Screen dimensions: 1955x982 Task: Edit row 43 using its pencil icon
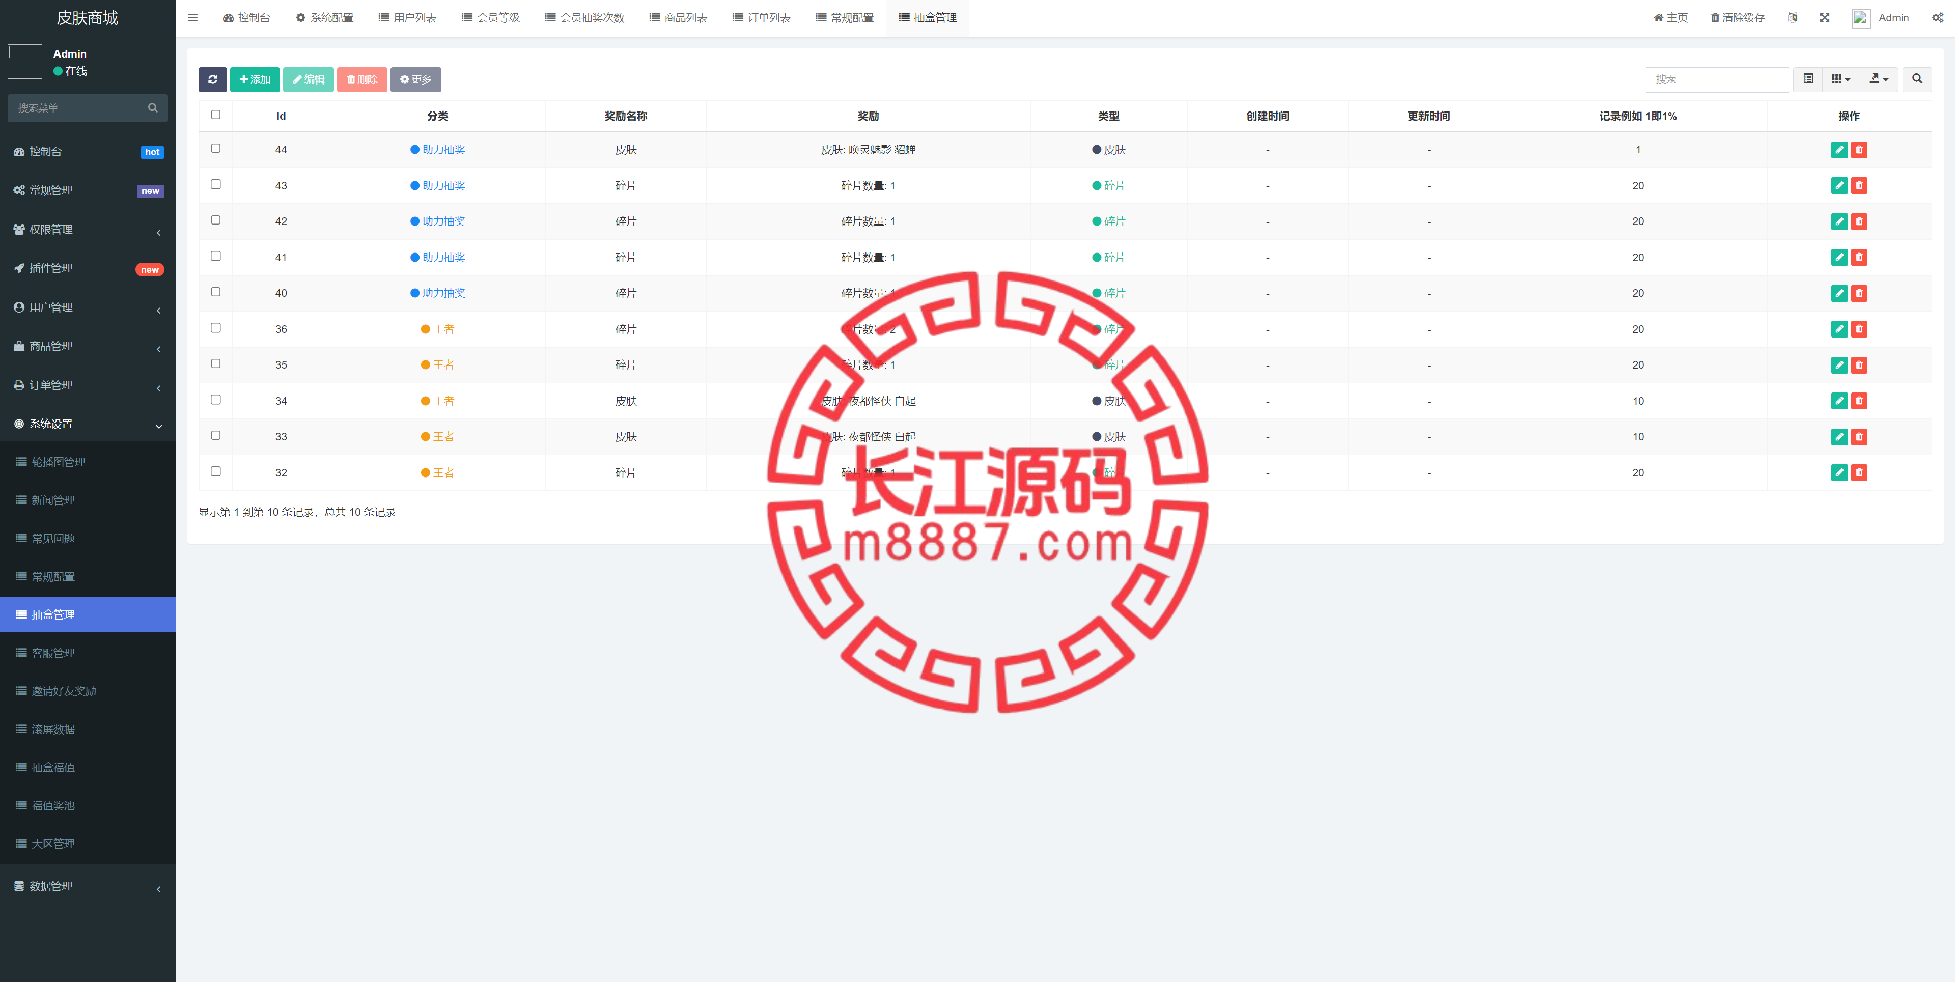[1839, 185]
